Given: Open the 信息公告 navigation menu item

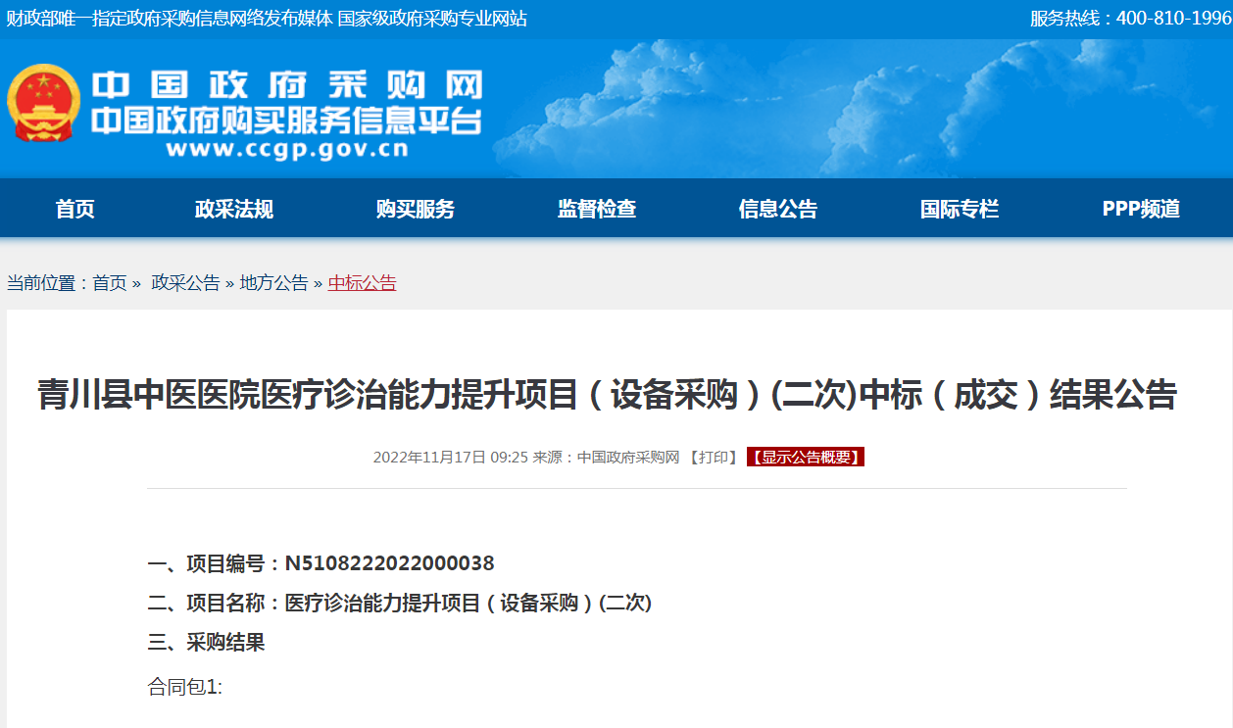Looking at the screenshot, I should coord(779,208).
